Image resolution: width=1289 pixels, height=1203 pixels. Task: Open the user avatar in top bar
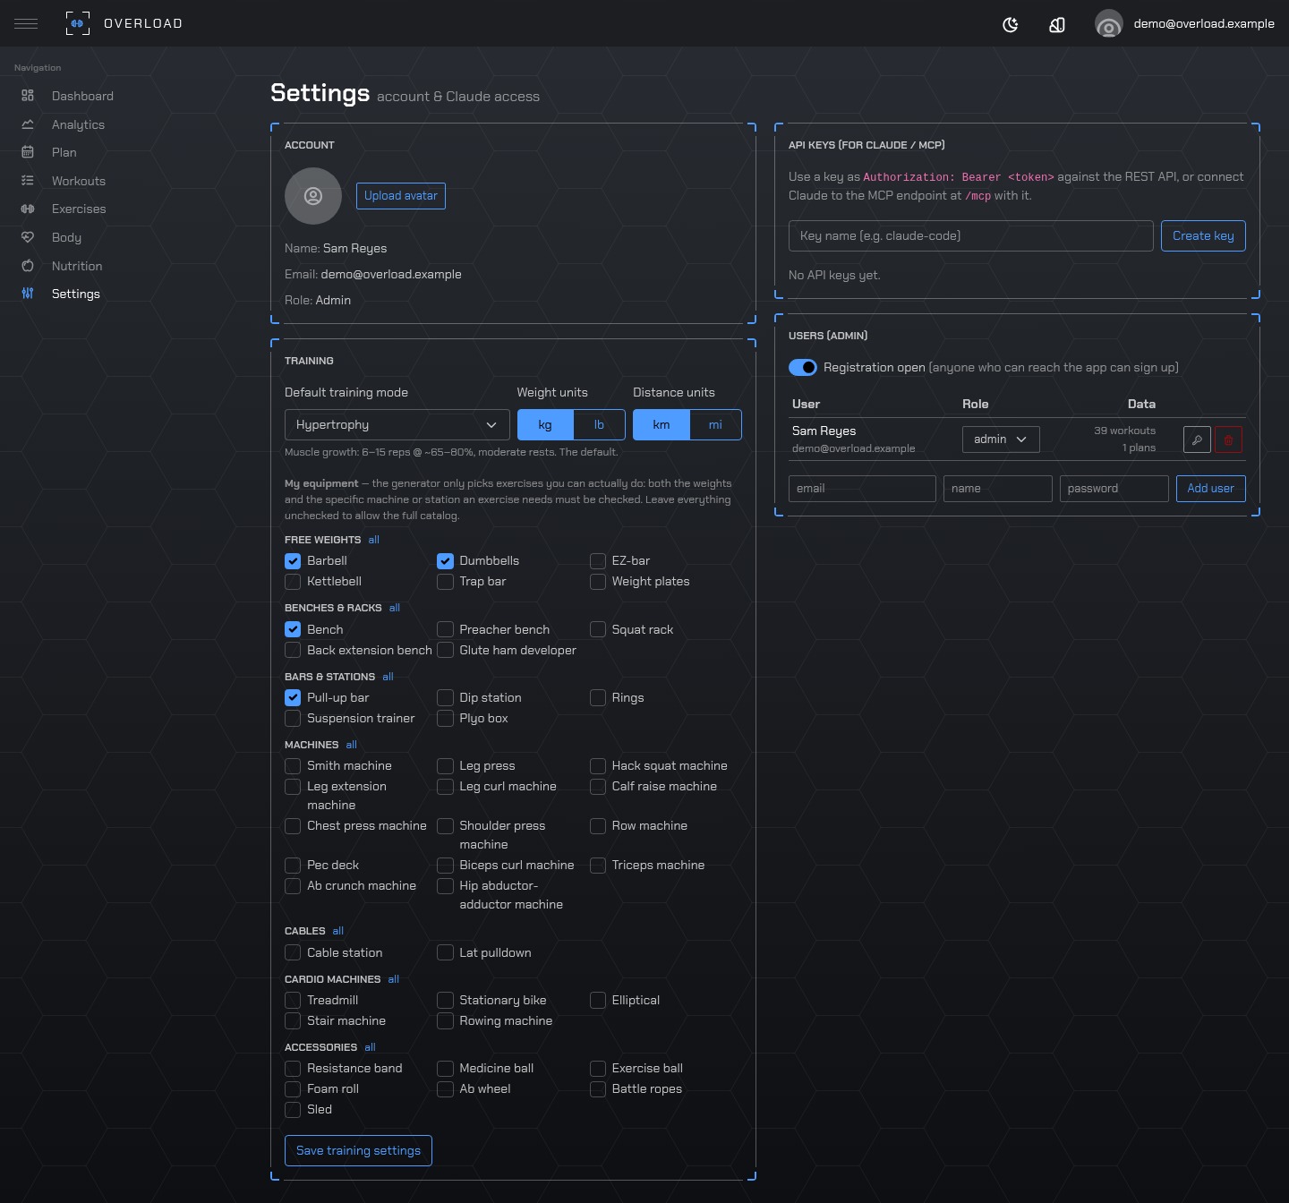pyautogui.click(x=1108, y=24)
